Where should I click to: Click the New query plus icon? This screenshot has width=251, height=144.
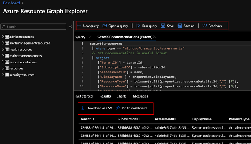(79, 26)
